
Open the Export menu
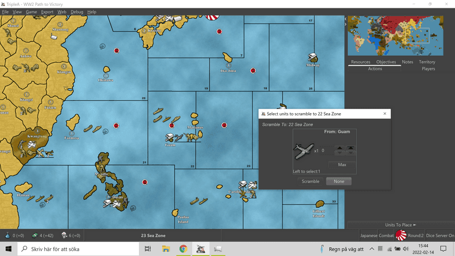(x=47, y=12)
